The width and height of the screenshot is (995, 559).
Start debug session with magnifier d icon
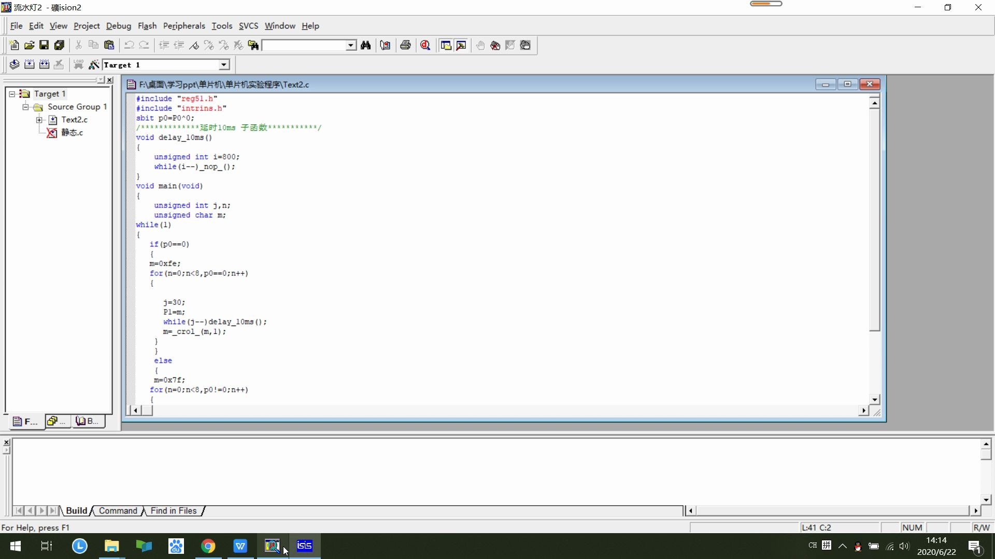[425, 46]
